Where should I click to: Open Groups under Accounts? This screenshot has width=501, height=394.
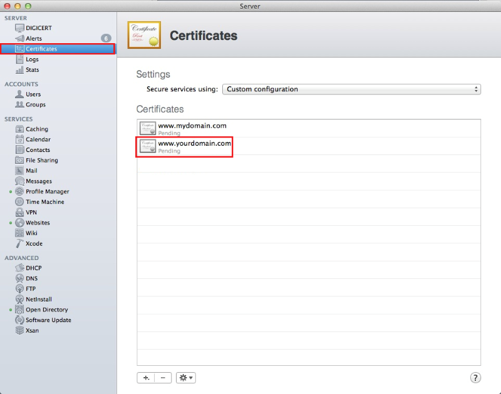[x=36, y=104]
